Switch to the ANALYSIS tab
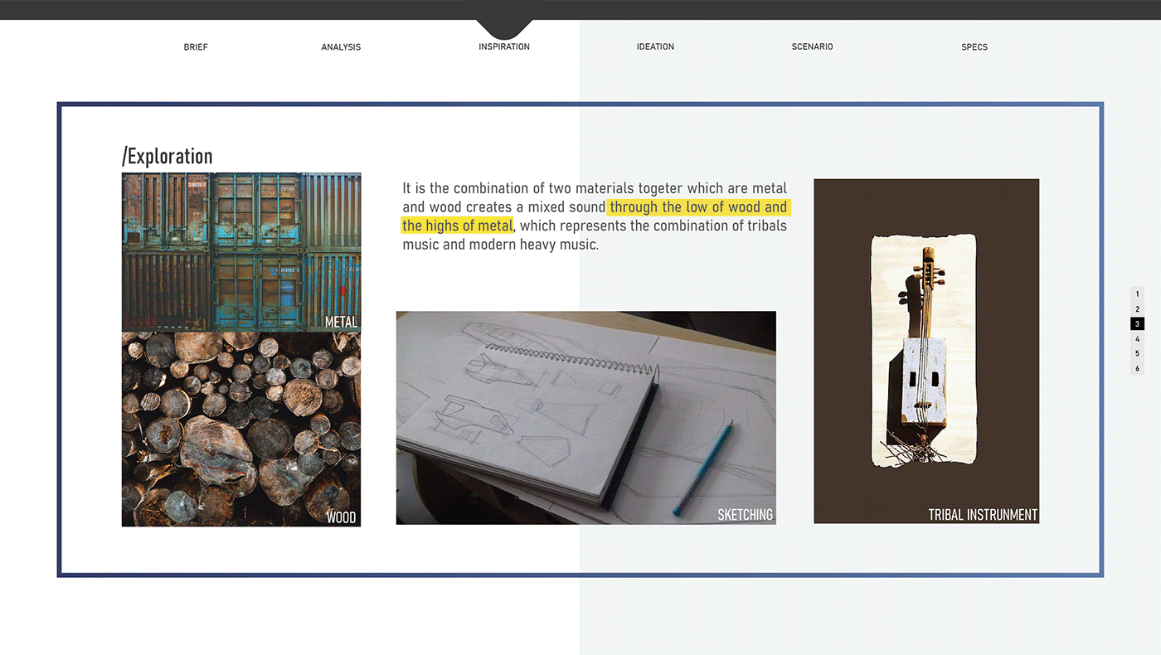The height and width of the screenshot is (655, 1161). coord(341,47)
